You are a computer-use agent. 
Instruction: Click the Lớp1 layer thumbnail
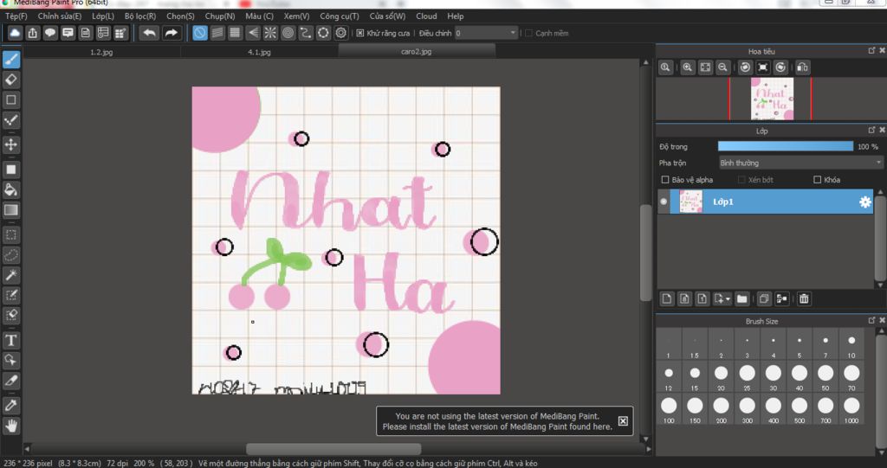[x=690, y=202]
